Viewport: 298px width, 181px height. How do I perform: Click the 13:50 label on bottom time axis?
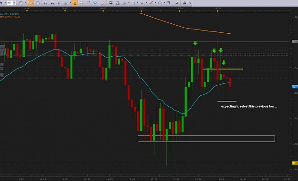(x=21, y=179)
